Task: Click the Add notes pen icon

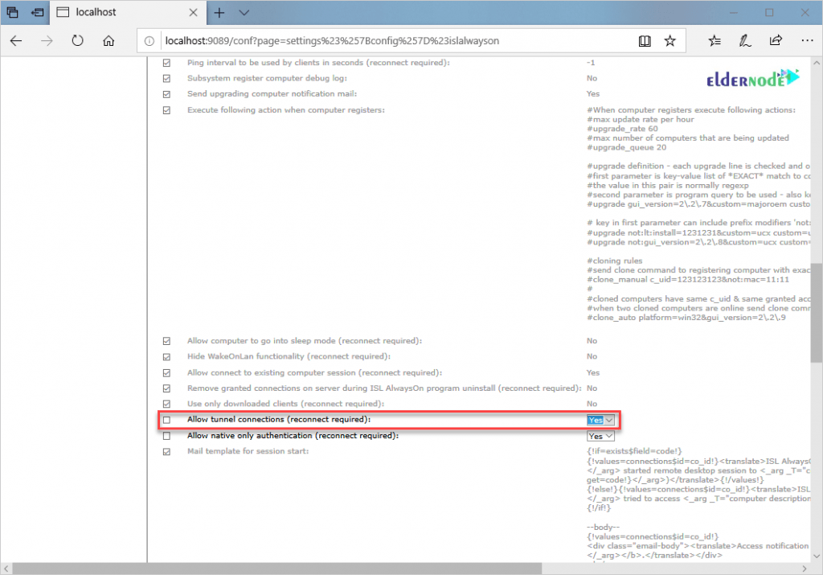Action: 746,41
